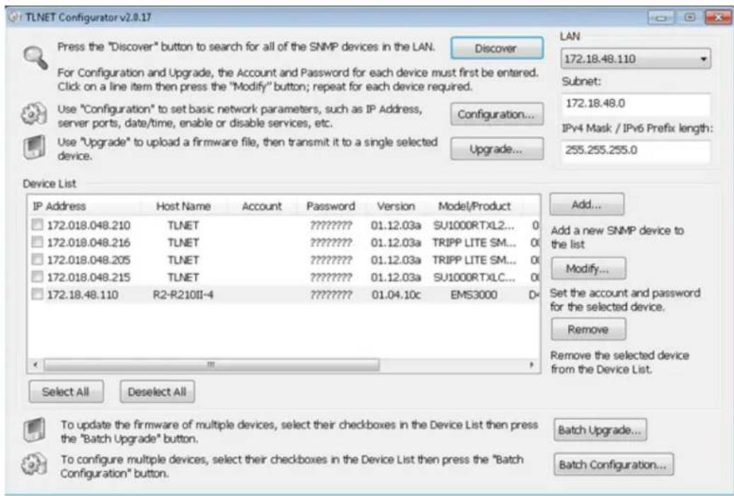This screenshot has height=496, width=734.
Task: Click the TLNET Configurator title bar icon
Action: tap(15, 18)
